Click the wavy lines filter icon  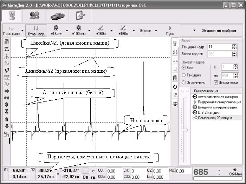(7, 77)
